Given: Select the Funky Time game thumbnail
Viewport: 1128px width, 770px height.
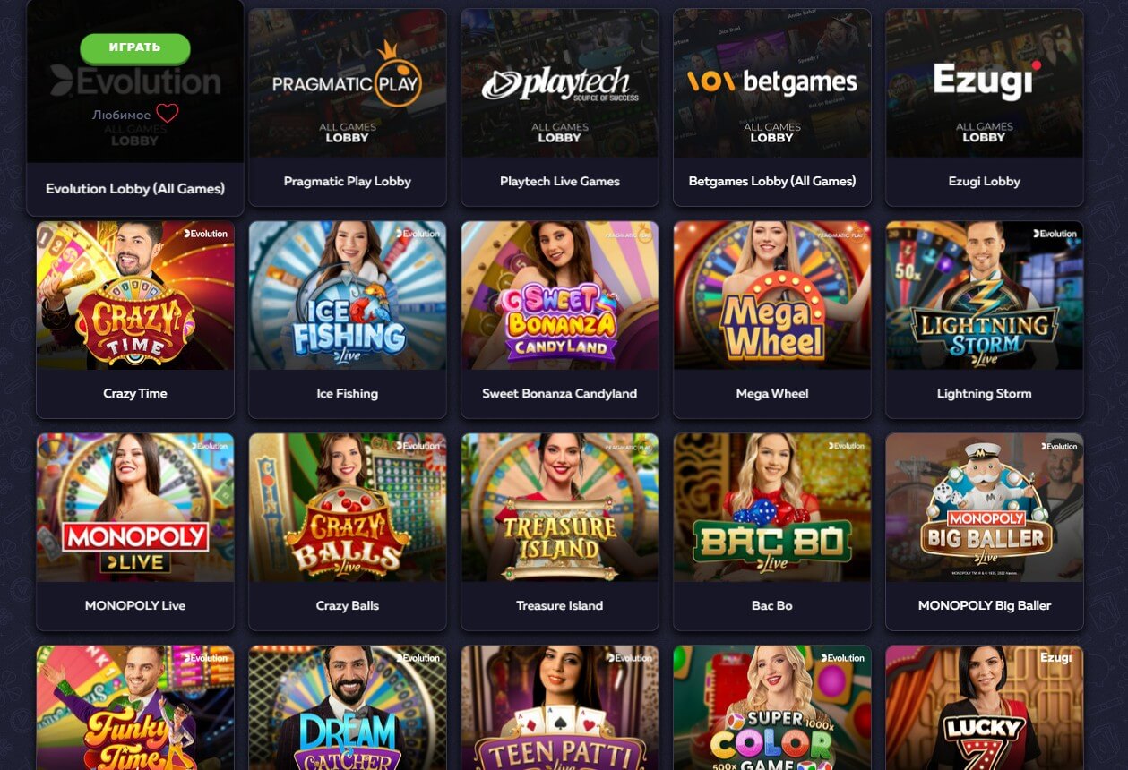Looking at the screenshot, I should coord(135,707).
